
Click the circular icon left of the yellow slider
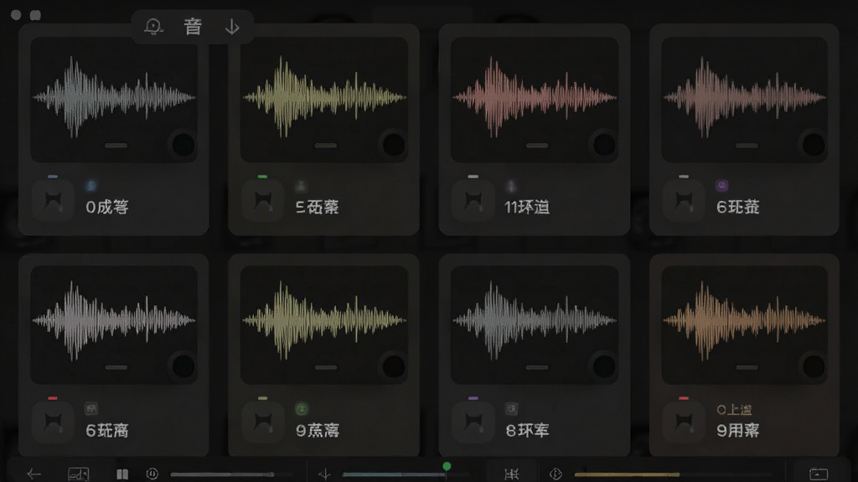[x=556, y=474]
